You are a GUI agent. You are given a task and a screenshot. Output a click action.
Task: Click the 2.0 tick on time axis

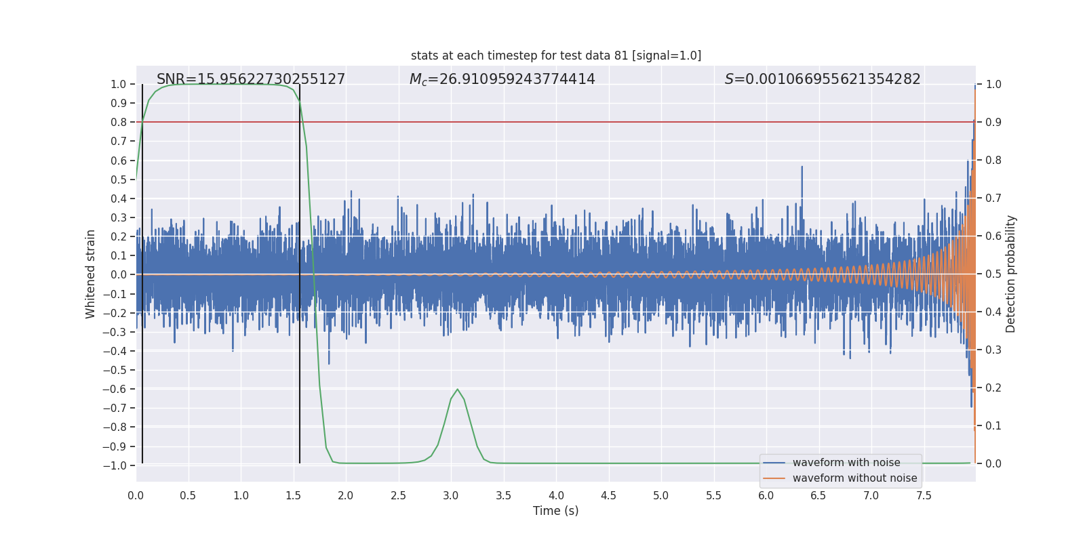pos(346,495)
